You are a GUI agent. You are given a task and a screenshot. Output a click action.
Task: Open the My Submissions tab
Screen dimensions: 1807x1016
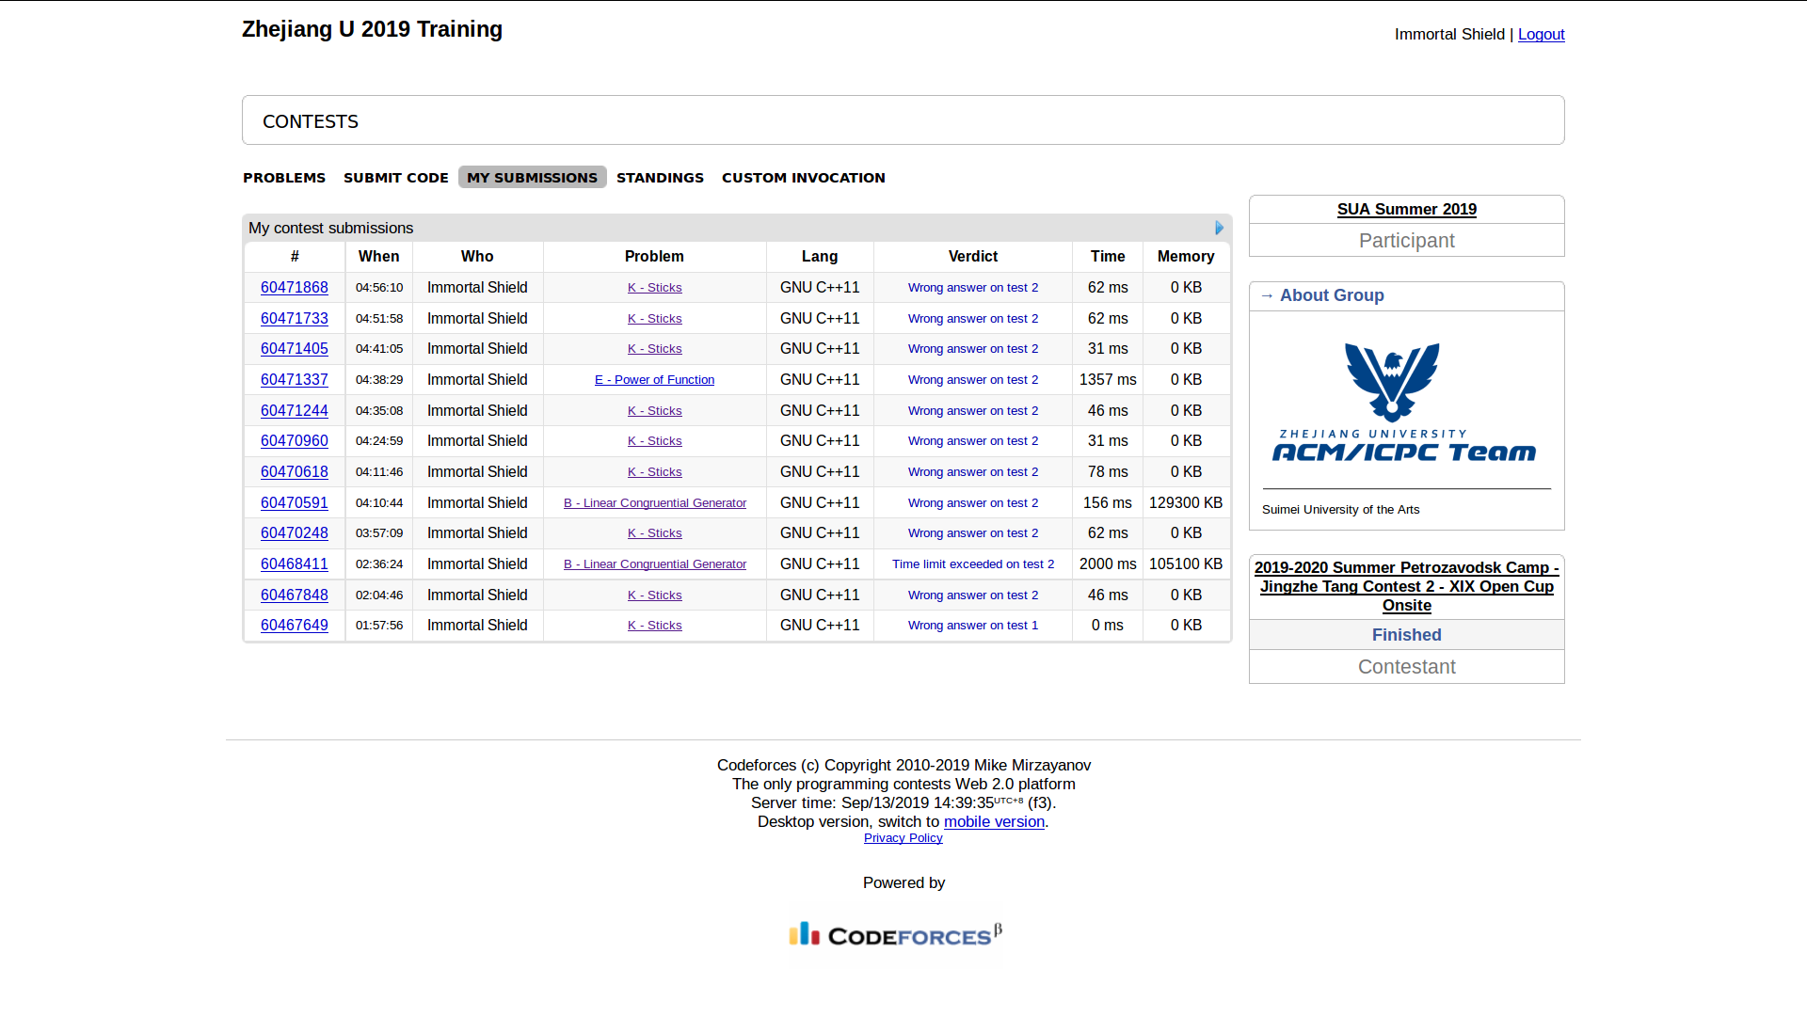[532, 178]
